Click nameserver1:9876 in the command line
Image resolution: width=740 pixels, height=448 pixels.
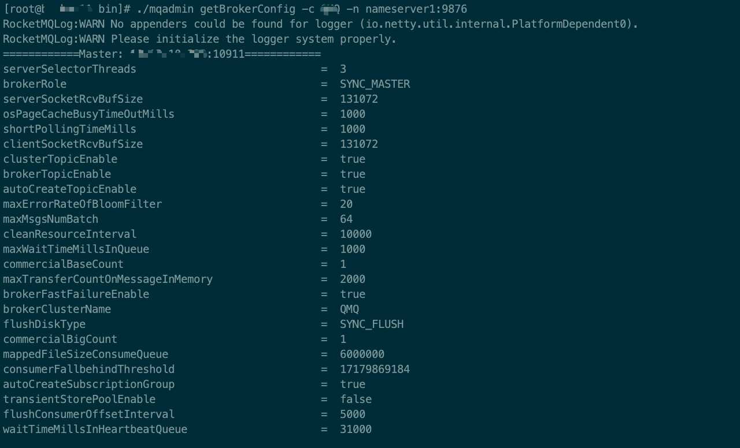pyautogui.click(x=416, y=9)
